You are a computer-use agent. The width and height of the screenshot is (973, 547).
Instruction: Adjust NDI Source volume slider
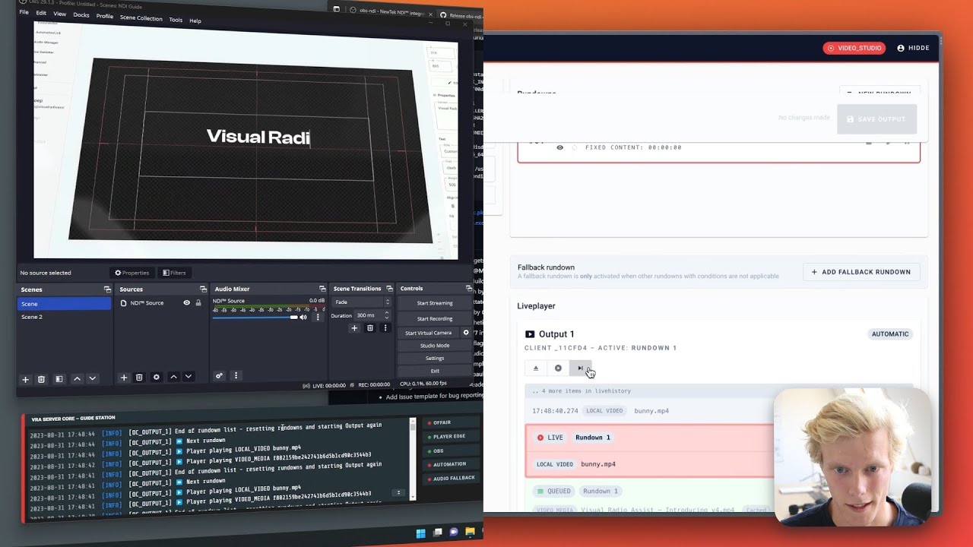255,318
